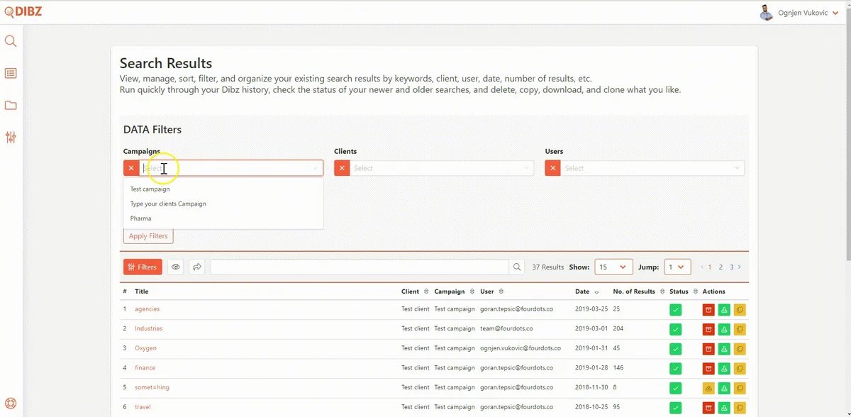Open the search page from sidebar magnifier icon
The image size is (851, 417).
point(11,41)
